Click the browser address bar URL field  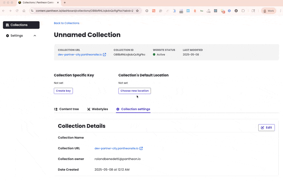pyautogui.click(x=84, y=11)
